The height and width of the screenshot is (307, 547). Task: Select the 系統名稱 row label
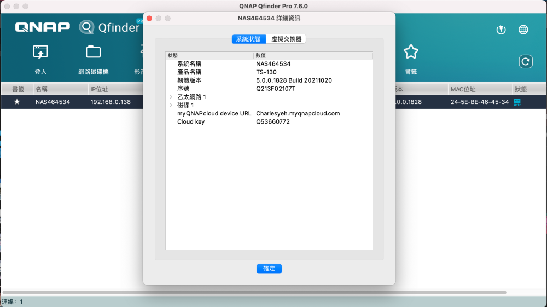click(189, 64)
